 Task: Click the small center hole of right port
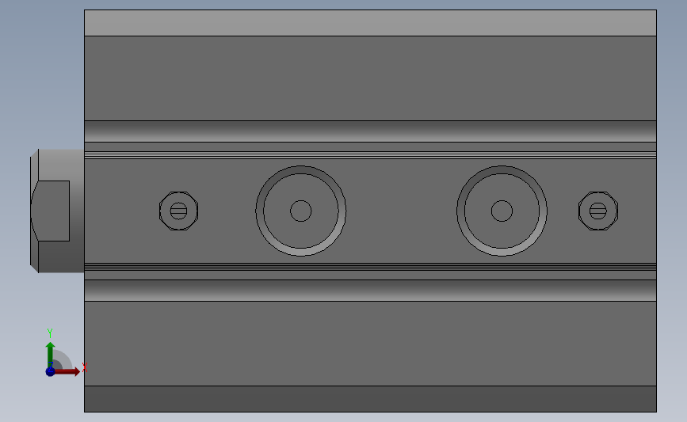click(x=502, y=211)
